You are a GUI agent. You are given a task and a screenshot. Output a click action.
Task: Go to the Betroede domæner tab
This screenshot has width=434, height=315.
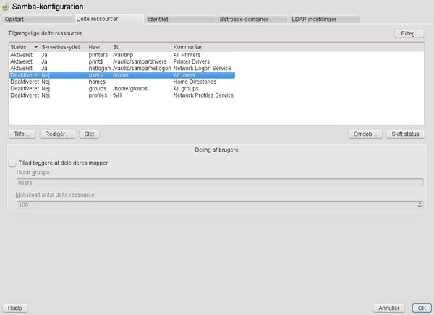coord(252,19)
